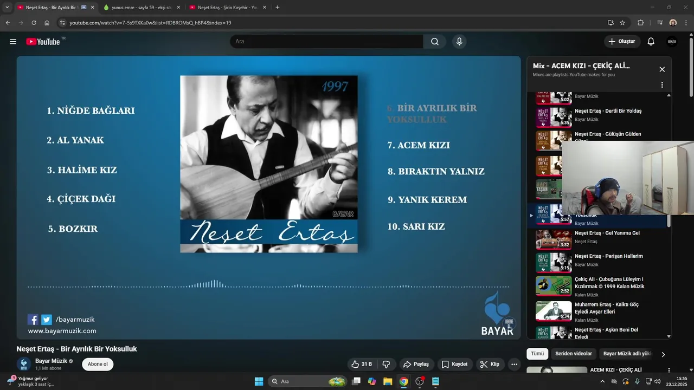Open Copilot from the taskbar

372,381
